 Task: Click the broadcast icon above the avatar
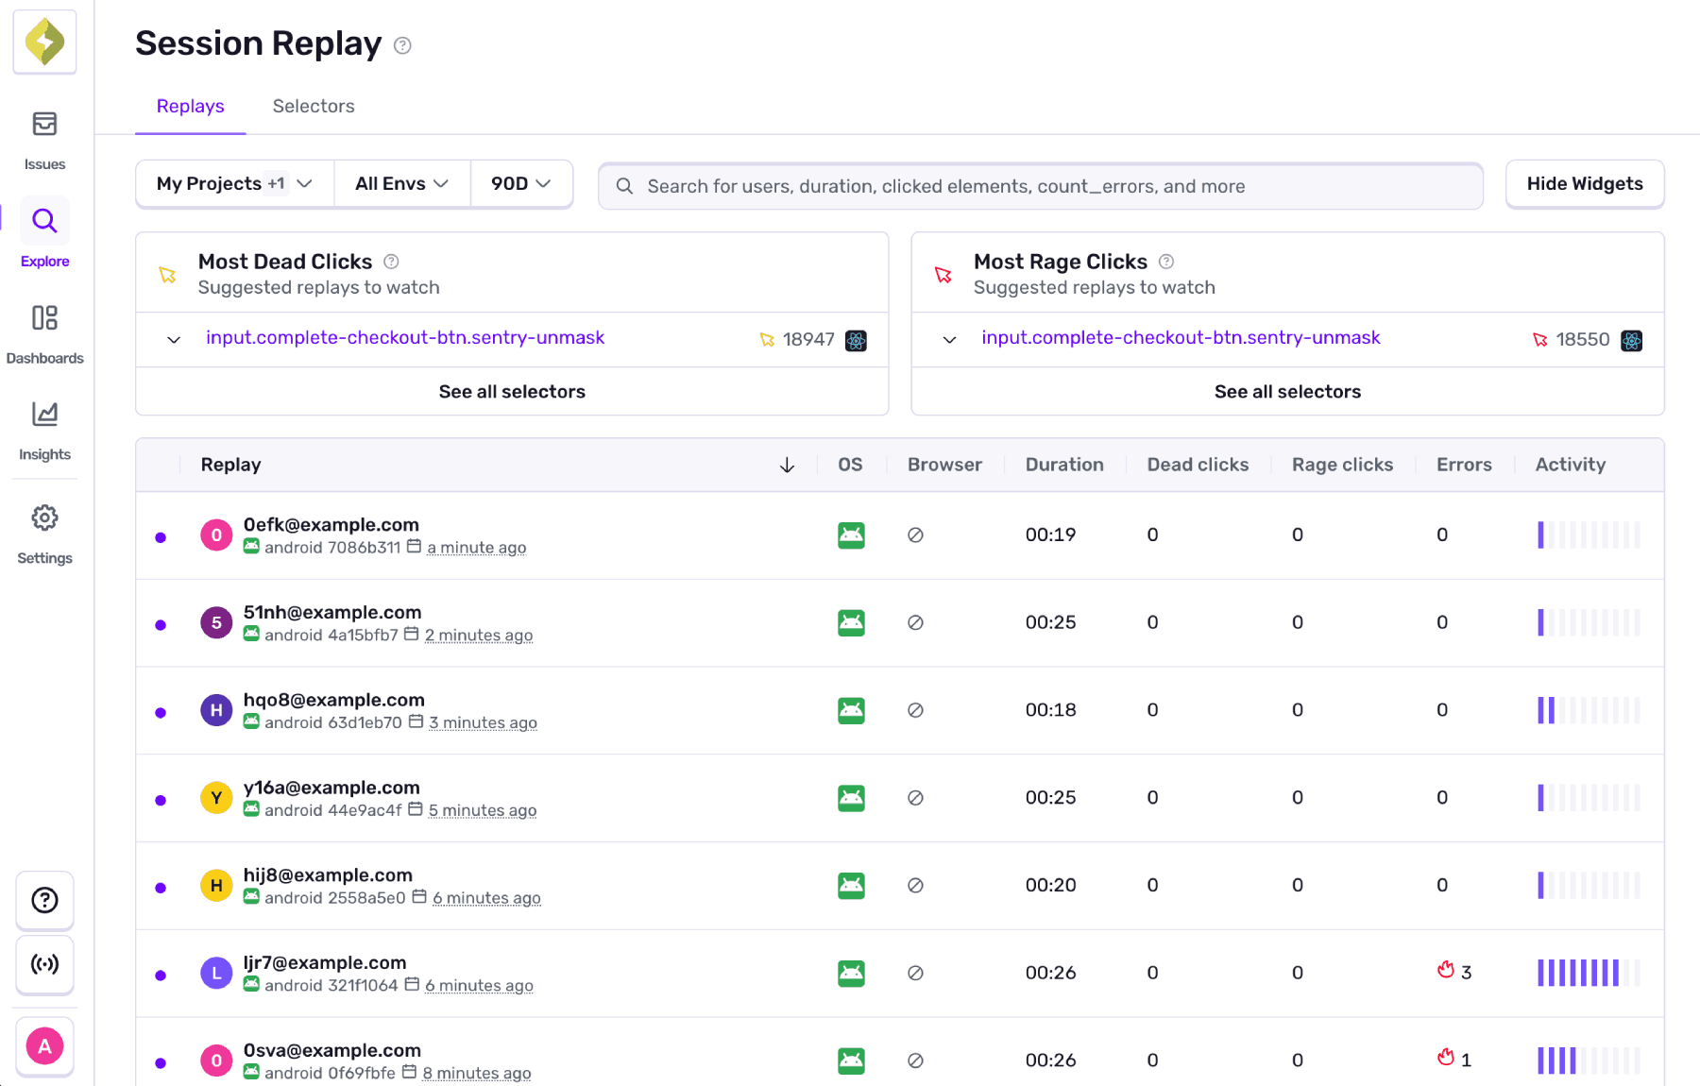[x=43, y=965]
